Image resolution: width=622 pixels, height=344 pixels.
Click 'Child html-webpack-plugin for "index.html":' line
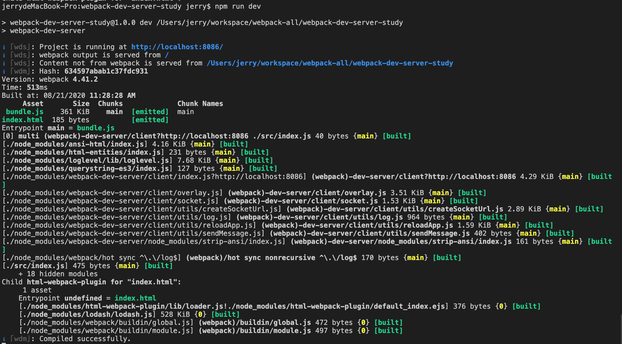pyautogui.click(x=92, y=282)
